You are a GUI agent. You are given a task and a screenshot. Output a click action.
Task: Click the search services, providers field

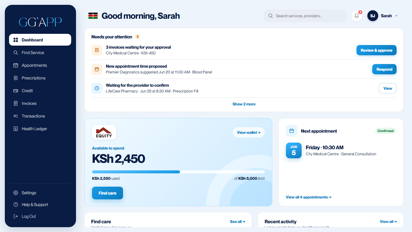pos(305,16)
